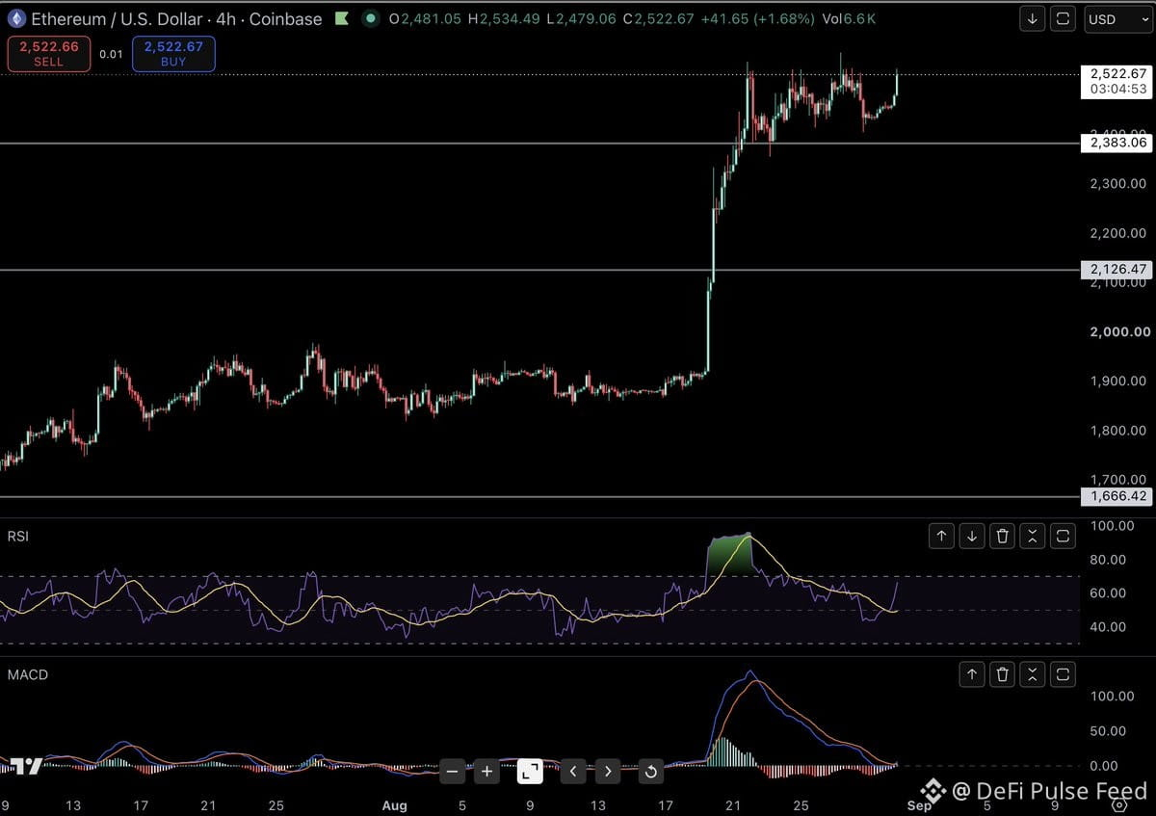Click the close value C2,522.67
This screenshot has height=816, width=1156.
658,18
